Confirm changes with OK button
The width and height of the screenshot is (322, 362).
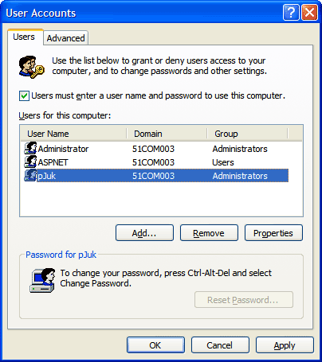pyautogui.click(x=155, y=345)
